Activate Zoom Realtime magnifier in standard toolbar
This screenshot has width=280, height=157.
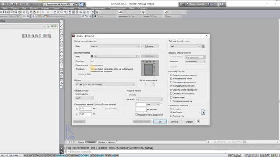click(58, 12)
